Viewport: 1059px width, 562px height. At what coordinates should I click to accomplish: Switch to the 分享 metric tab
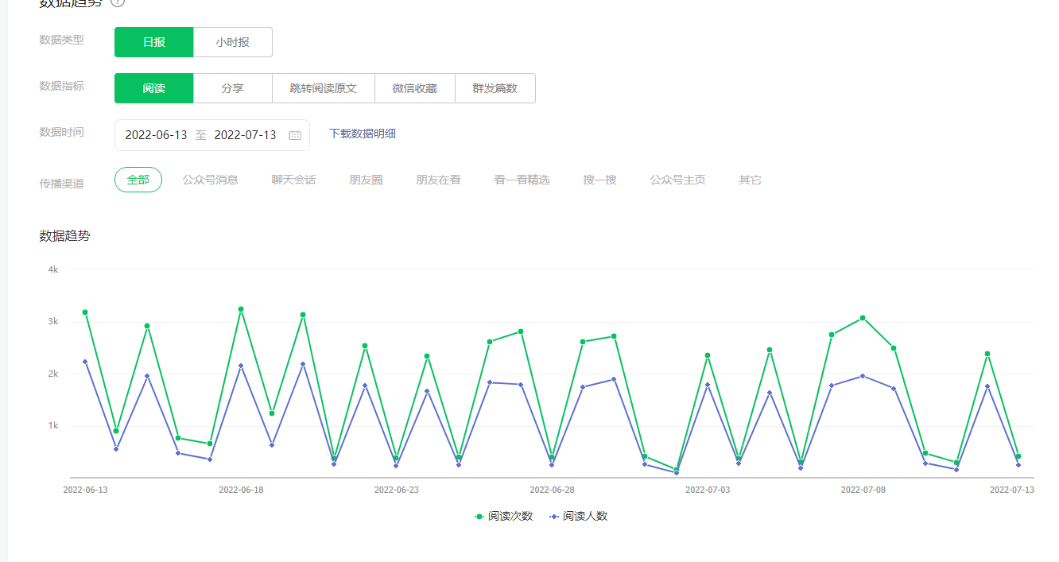point(233,88)
